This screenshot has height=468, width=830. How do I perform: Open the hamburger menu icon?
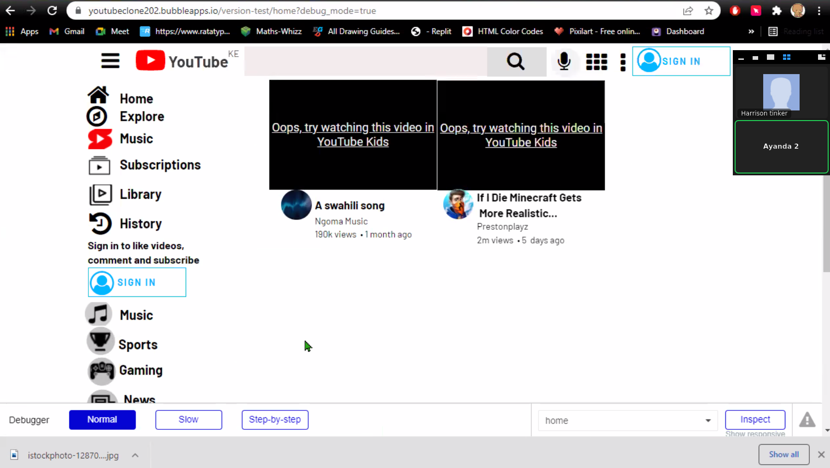[111, 61]
